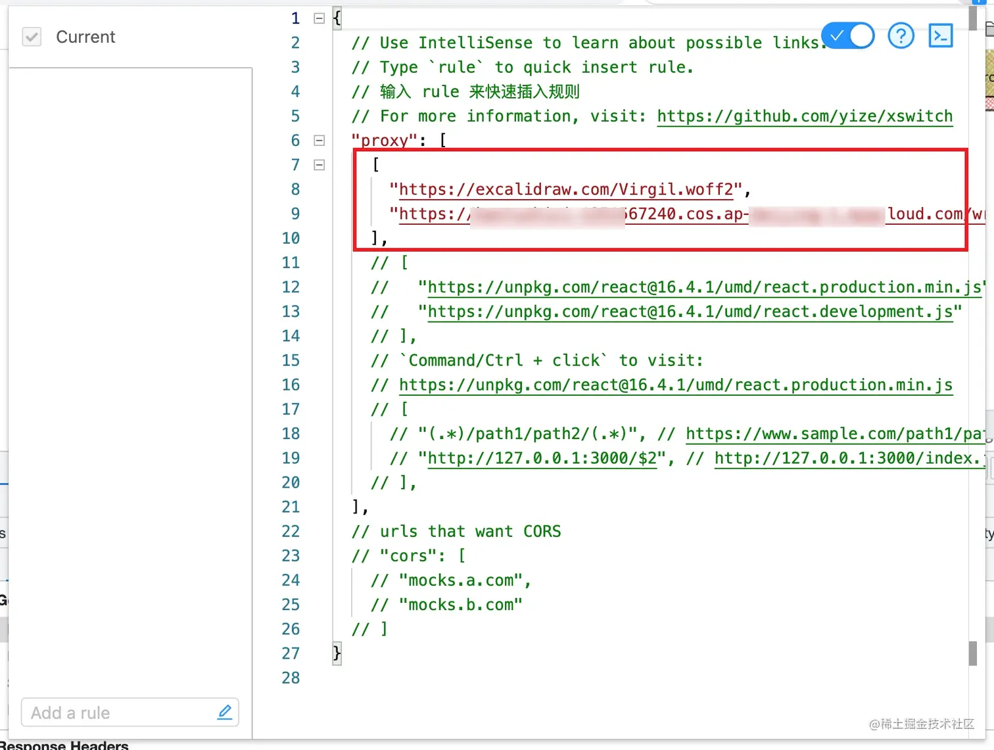Uncheck the Current rule checkbox
994x750 pixels.
pyautogui.click(x=32, y=37)
